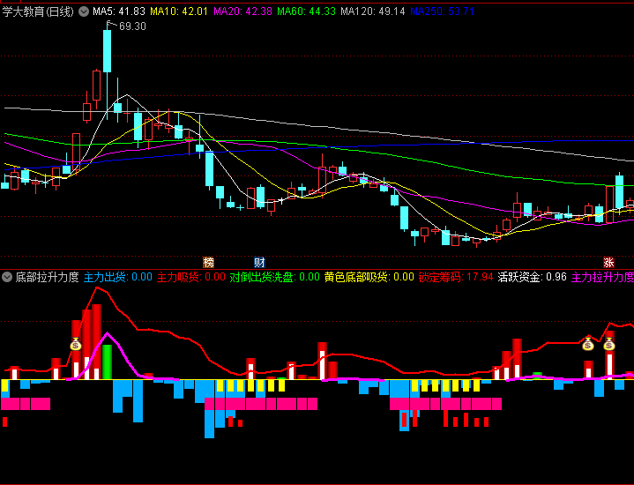Expand the 底部拉升力度 indicator menu arrow

point(7,277)
